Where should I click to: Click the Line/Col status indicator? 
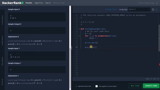click(152, 79)
